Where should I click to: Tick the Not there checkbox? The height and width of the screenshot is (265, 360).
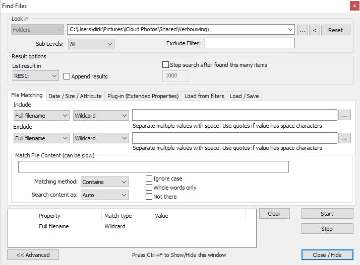tap(149, 197)
